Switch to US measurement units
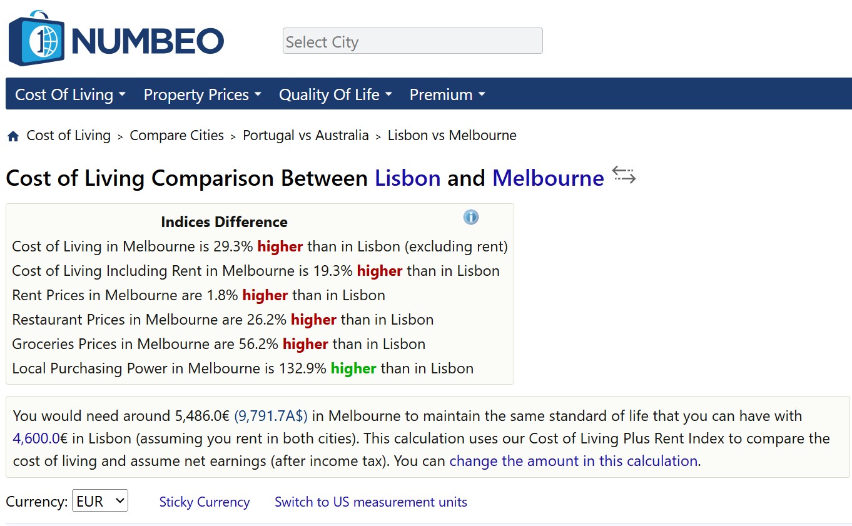The width and height of the screenshot is (852, 526). pos(370,502)
